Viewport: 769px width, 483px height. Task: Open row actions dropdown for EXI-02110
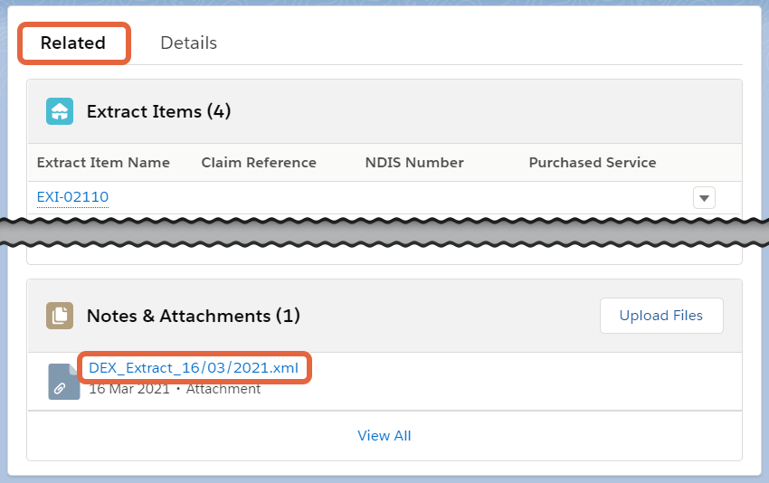coord(704,197)
